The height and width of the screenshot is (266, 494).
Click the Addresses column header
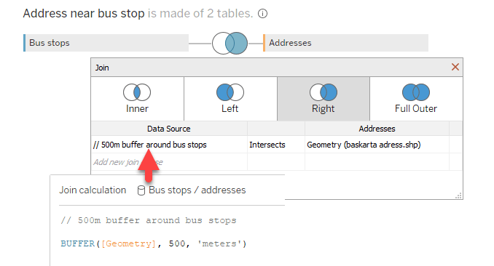coord(377,129)
